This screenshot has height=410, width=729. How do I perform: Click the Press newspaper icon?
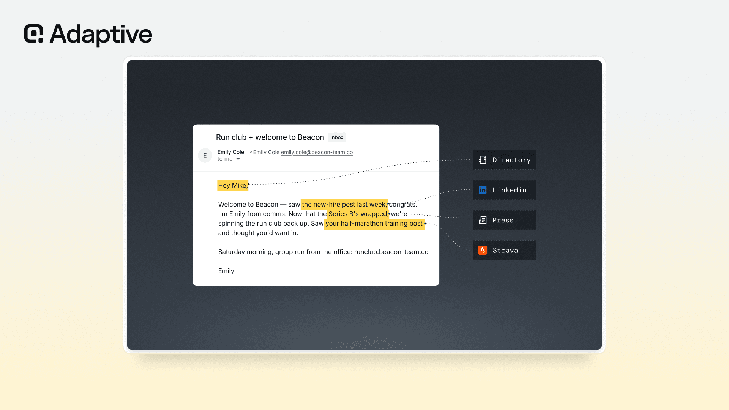coord(483,220)
